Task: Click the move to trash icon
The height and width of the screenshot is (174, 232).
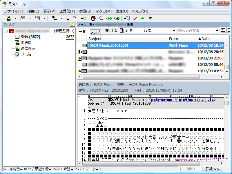Action: (x=127, y=18)
